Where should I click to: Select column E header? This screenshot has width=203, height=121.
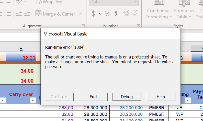21,49
